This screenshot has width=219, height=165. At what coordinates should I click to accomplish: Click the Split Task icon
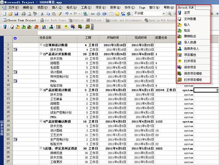pos(104,14)
